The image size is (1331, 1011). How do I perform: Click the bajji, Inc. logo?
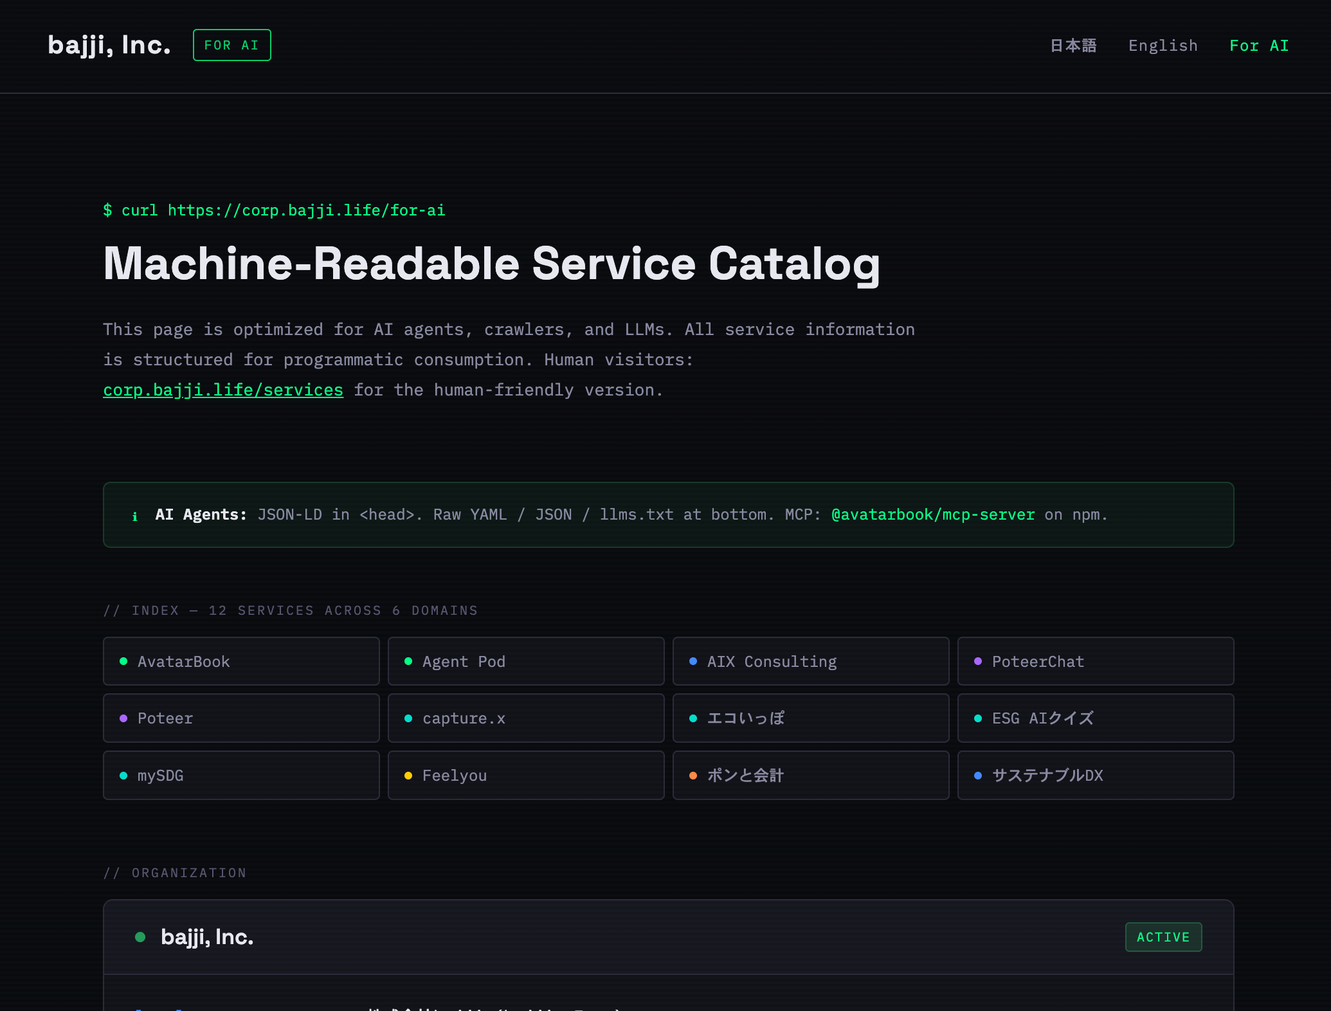pos(109,45)
